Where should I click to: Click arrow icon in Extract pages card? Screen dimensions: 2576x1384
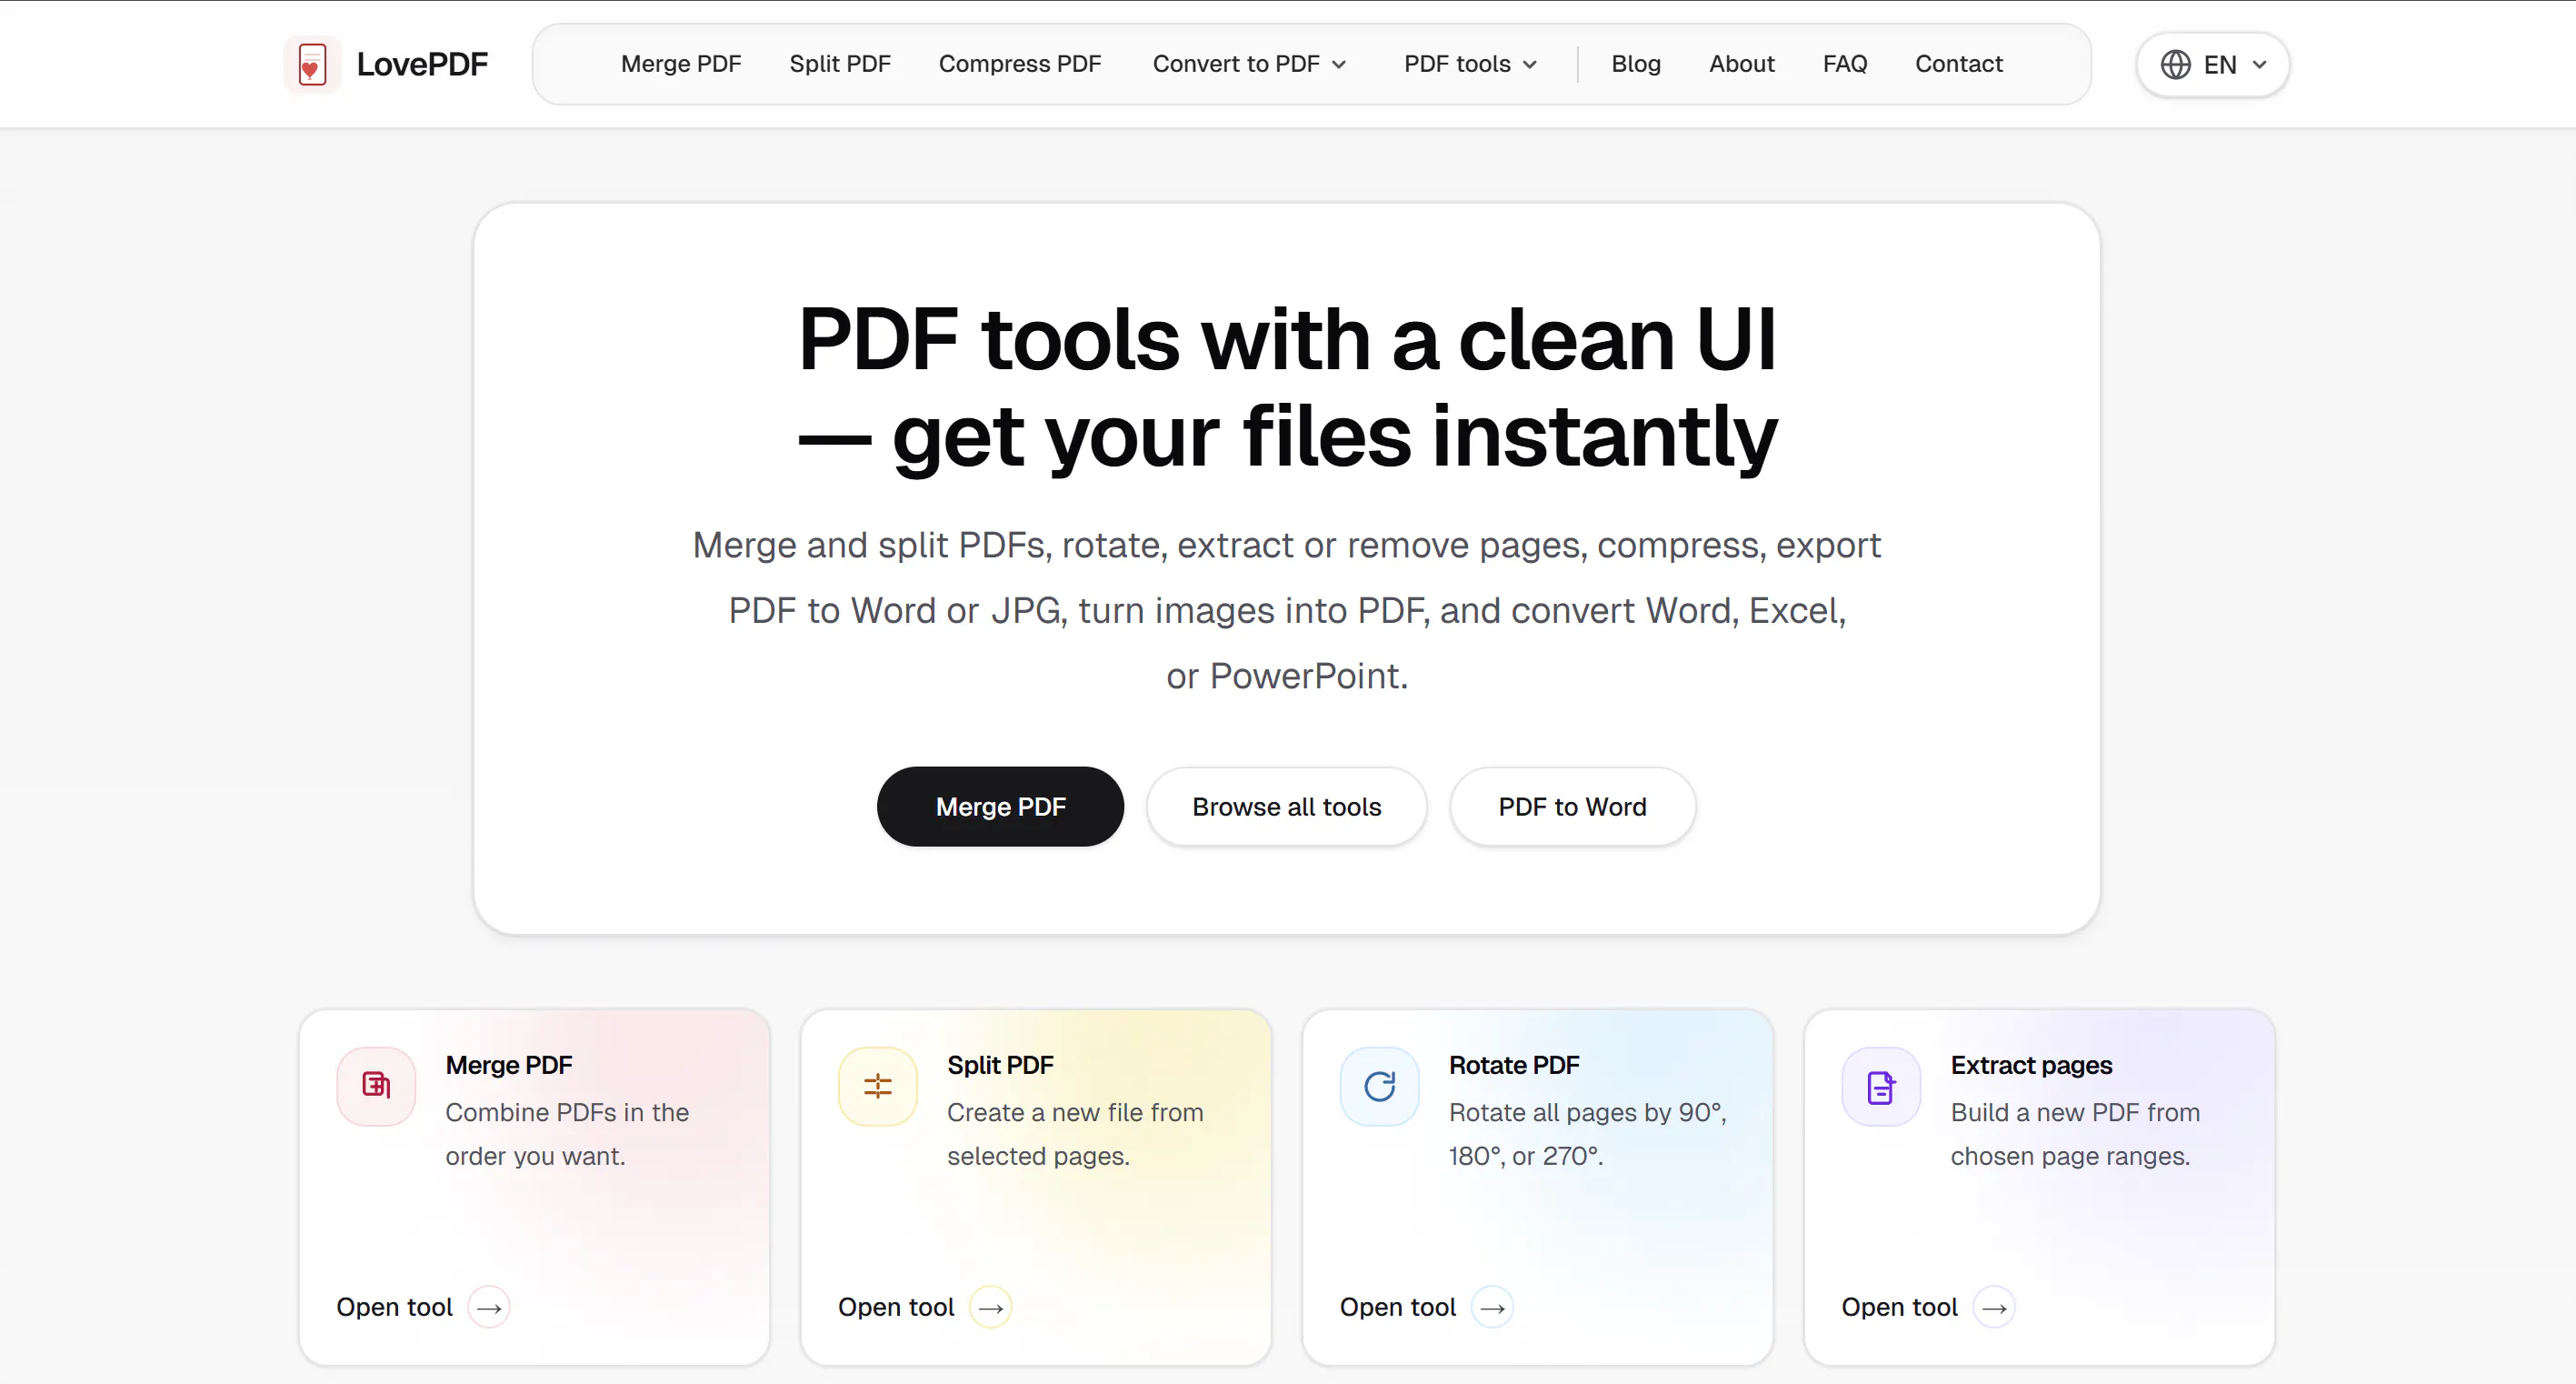pyautogui.click(x=1994, y=1307)
